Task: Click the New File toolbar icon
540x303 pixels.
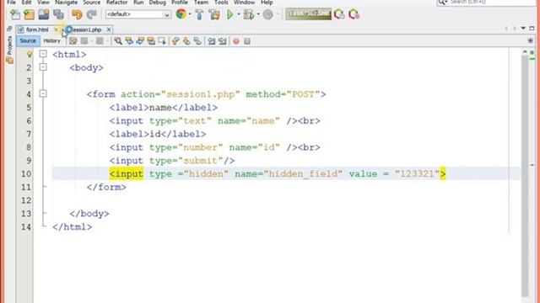Action: (15, 14)
